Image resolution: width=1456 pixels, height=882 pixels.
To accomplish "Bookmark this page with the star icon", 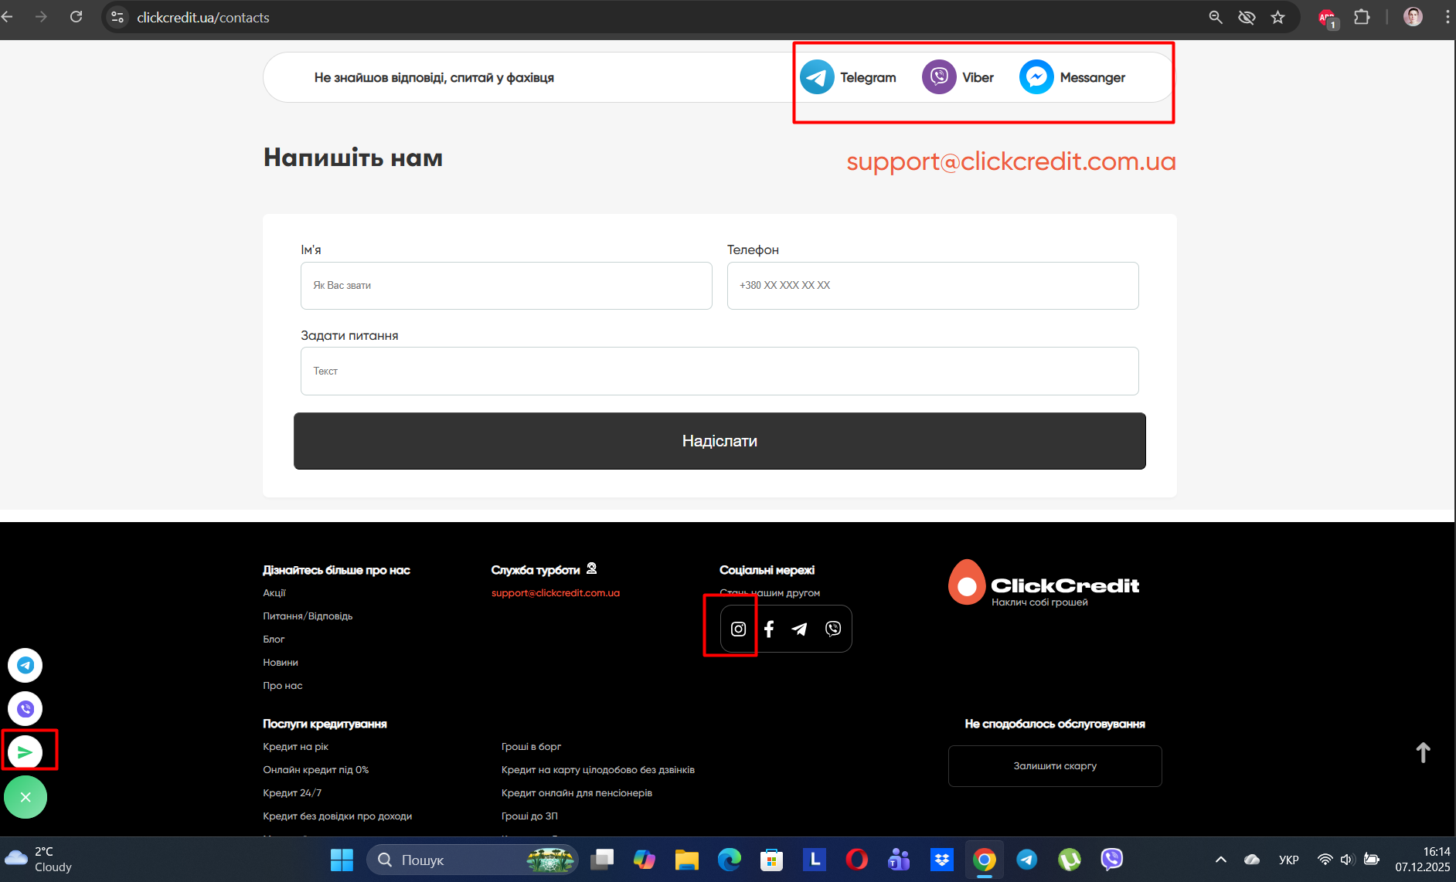I will [1277, 17].
